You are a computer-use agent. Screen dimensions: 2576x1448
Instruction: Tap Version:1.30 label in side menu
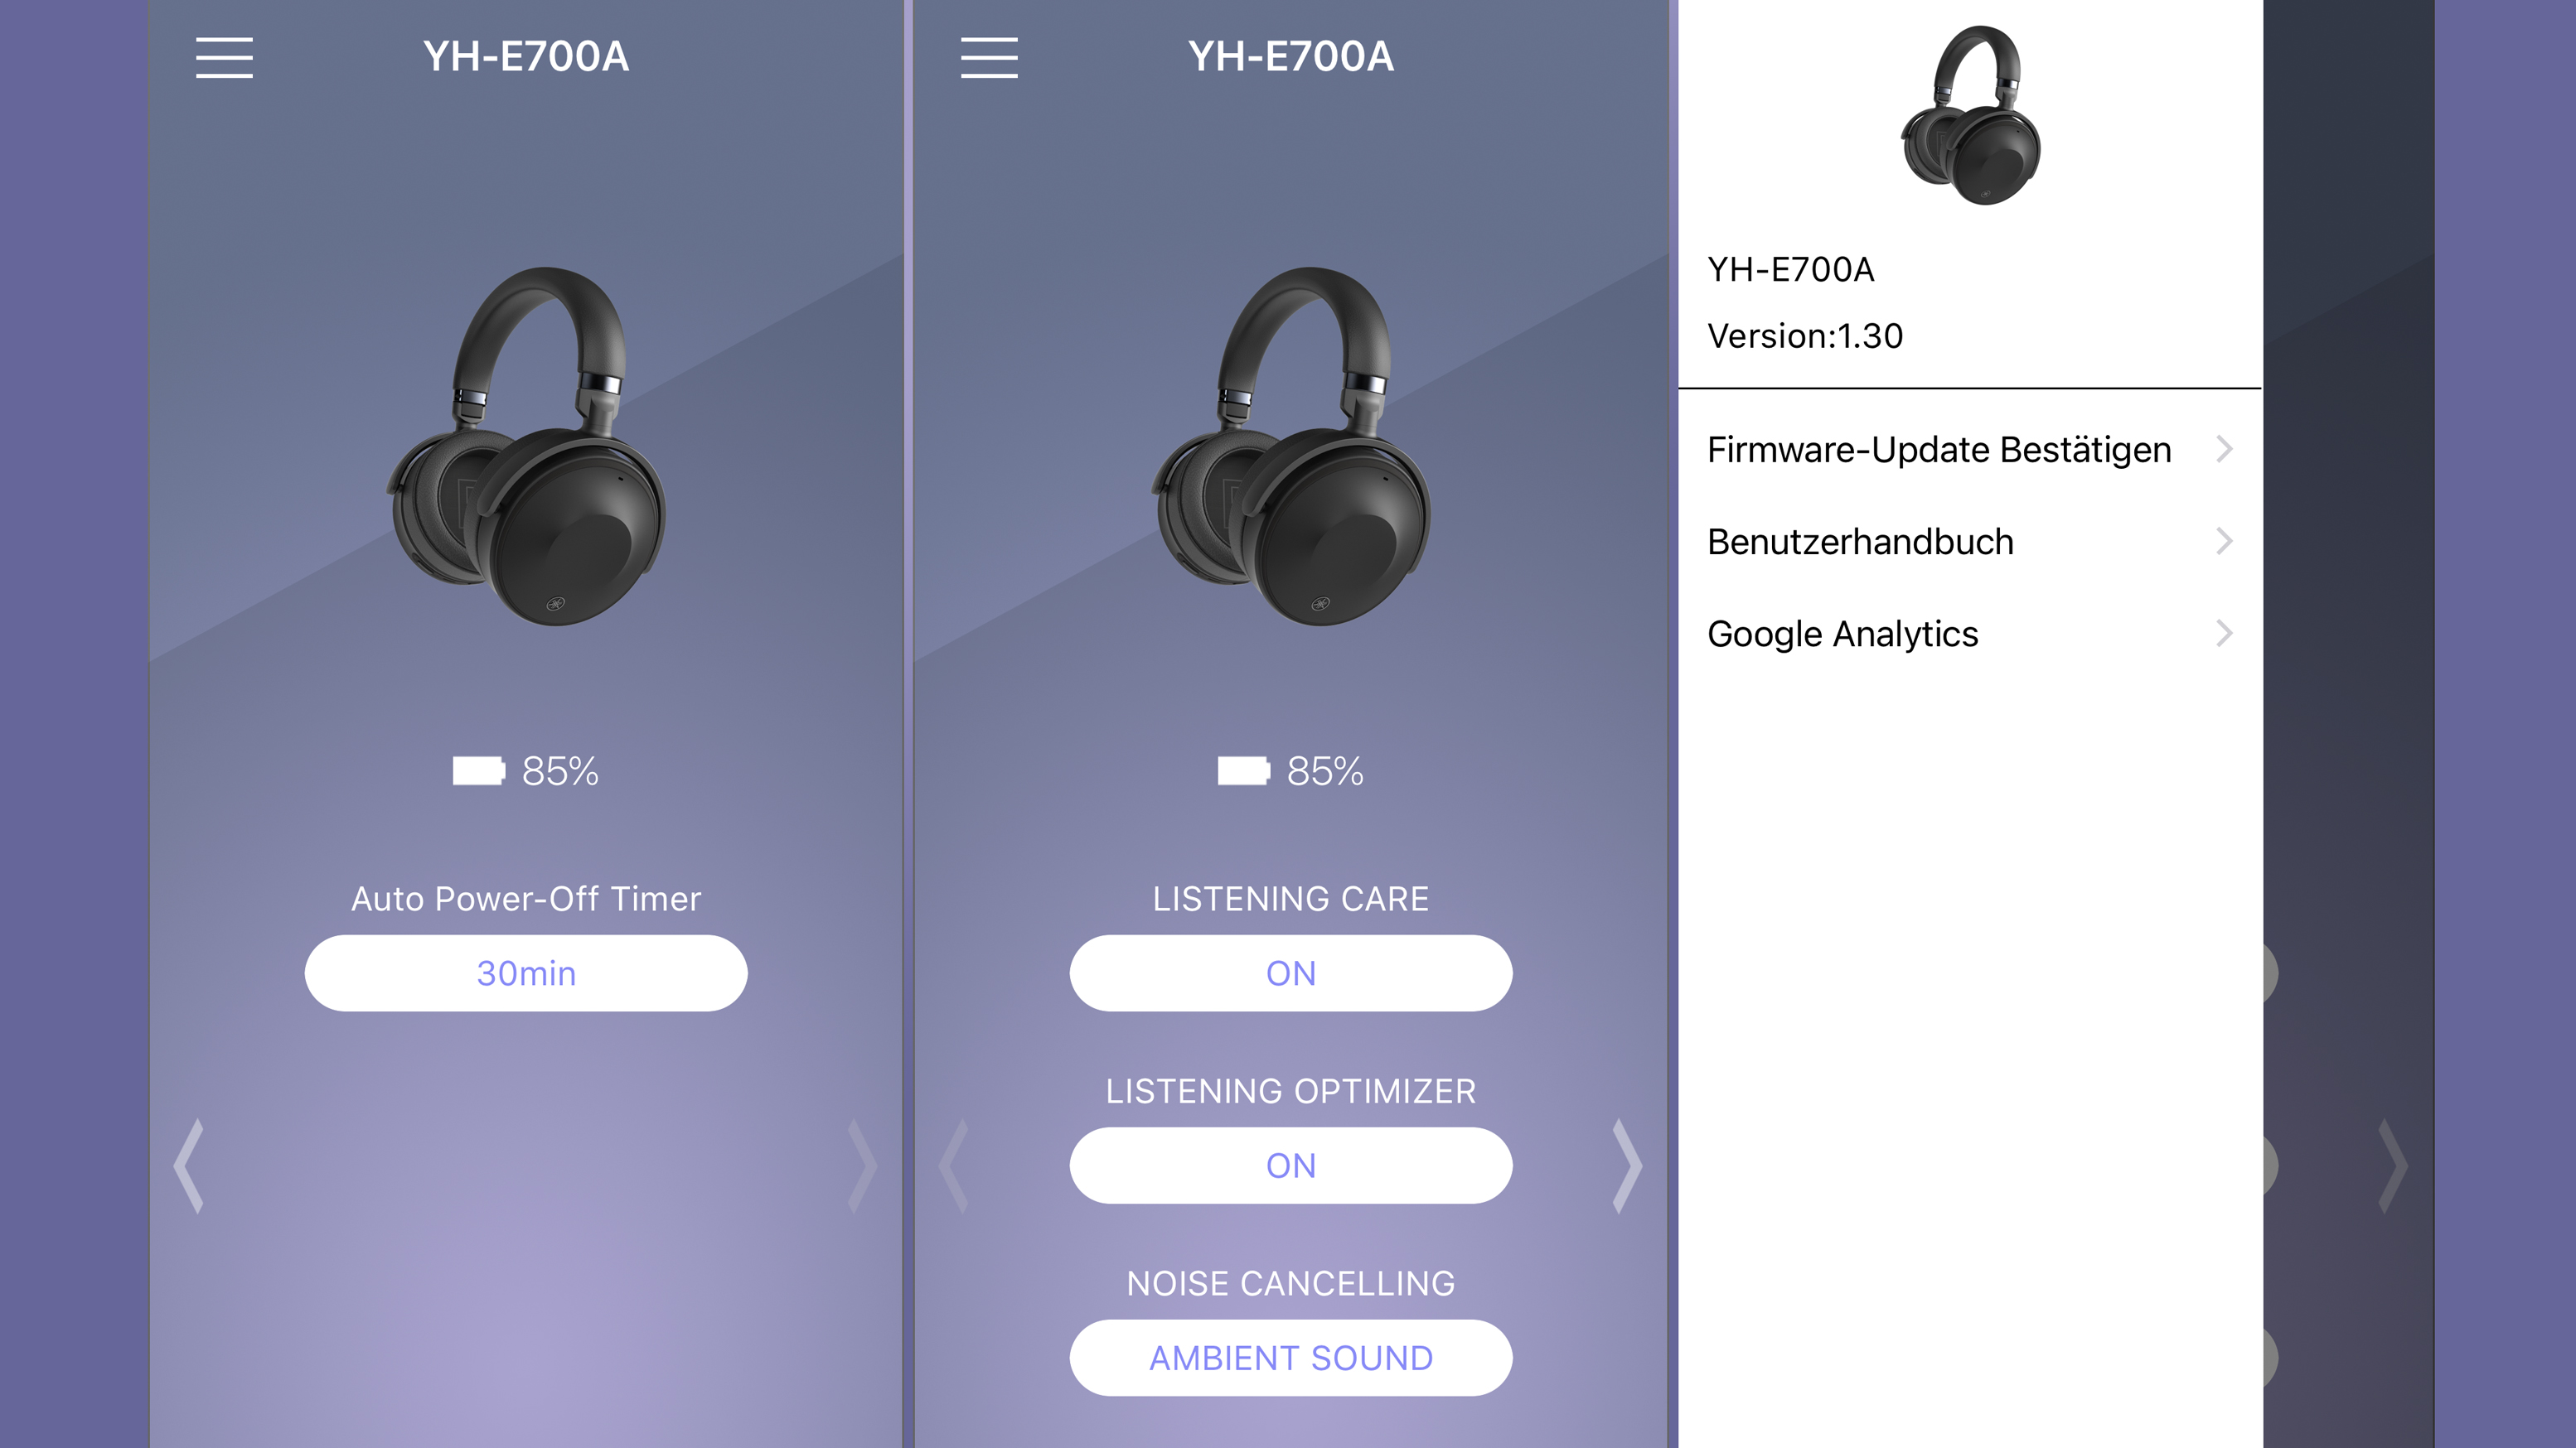[1805, 335]
